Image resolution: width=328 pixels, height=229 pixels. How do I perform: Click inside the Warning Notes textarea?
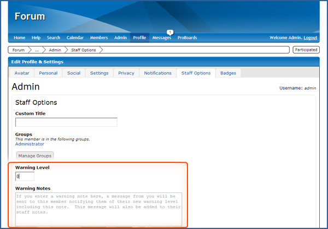[x=98, y=209]
